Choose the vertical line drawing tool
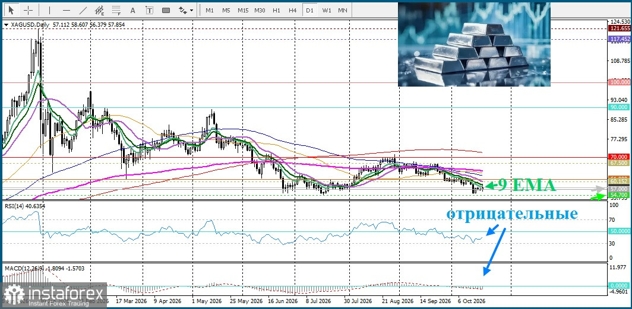 pos(49,10)
